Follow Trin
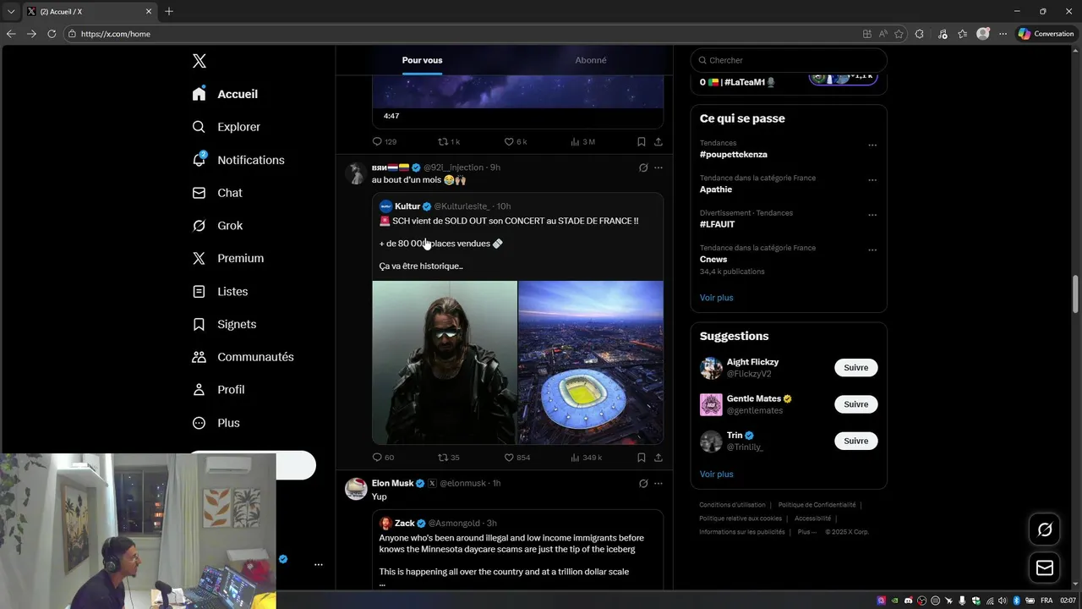1082x609 pixels. pos(856,441)
